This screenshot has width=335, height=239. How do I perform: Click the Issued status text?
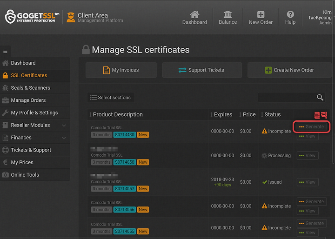click(x=275, y=182)
